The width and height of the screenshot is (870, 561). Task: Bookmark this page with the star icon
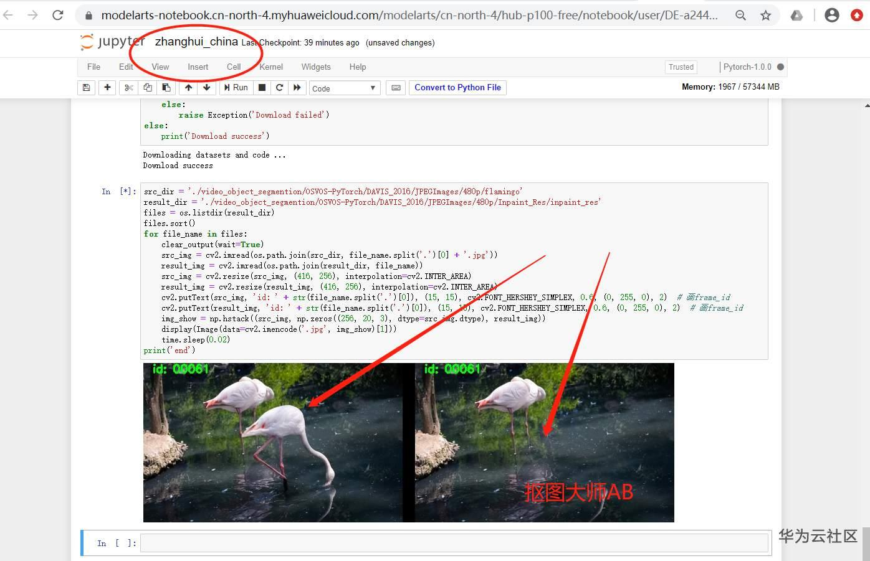765,16
